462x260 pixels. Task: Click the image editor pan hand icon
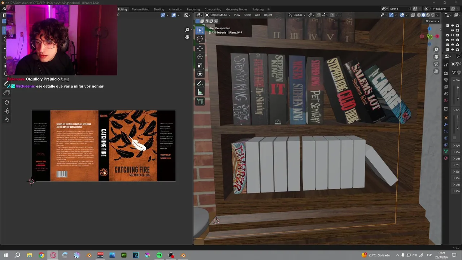coord(187,37)
